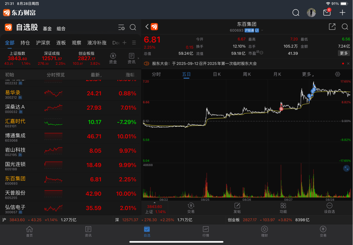
Task: Tap the 东方财富 logo
Action: click(x=19, y=12)
